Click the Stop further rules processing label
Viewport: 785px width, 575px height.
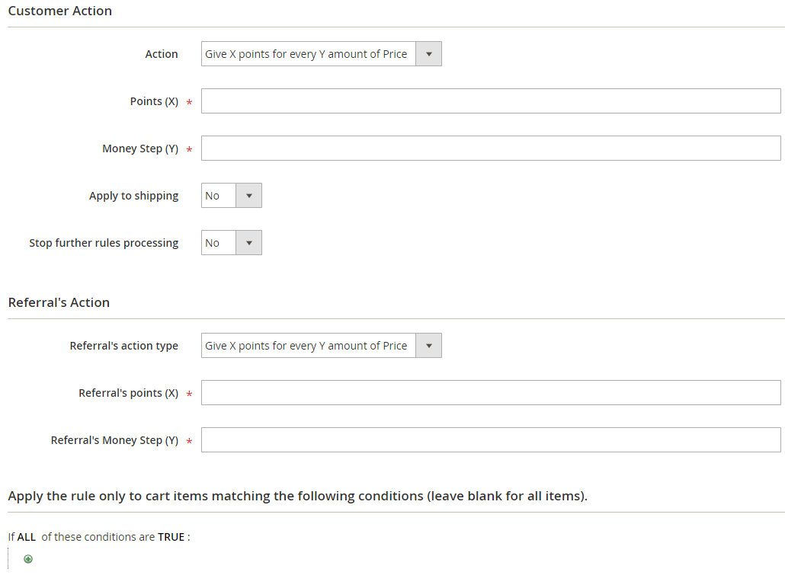point(104,243)
